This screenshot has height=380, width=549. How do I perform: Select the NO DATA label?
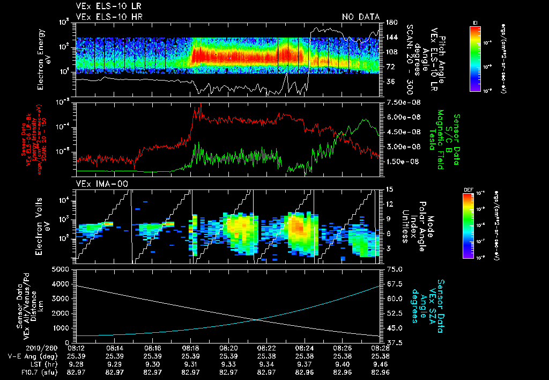(x=361, y=17)
